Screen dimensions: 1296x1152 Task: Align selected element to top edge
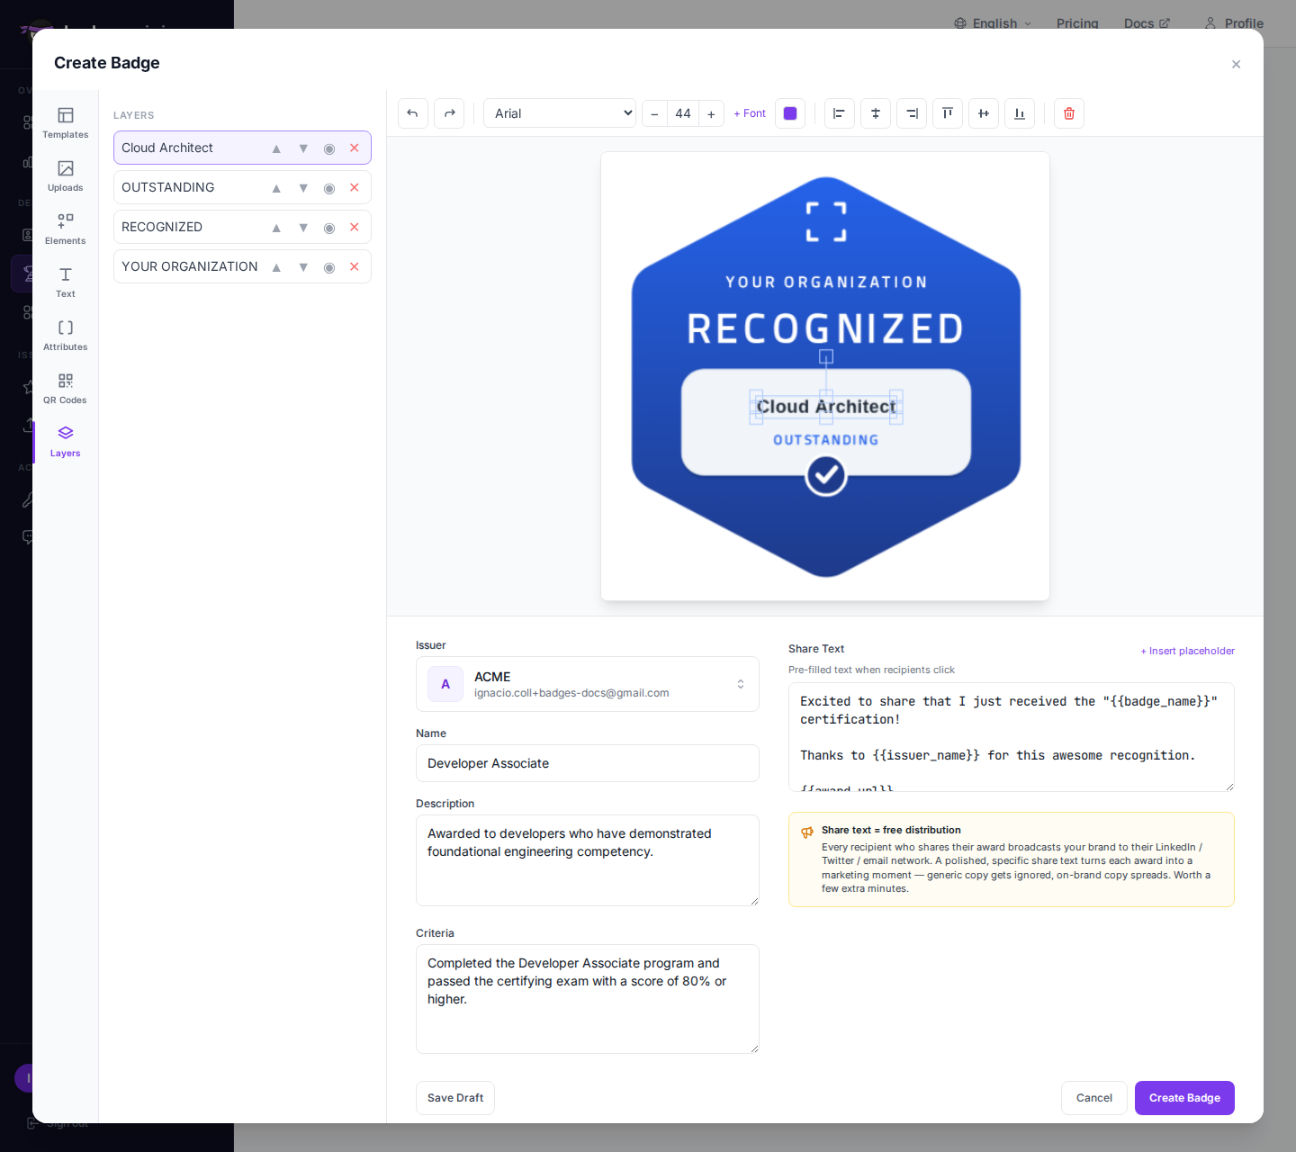948,113
